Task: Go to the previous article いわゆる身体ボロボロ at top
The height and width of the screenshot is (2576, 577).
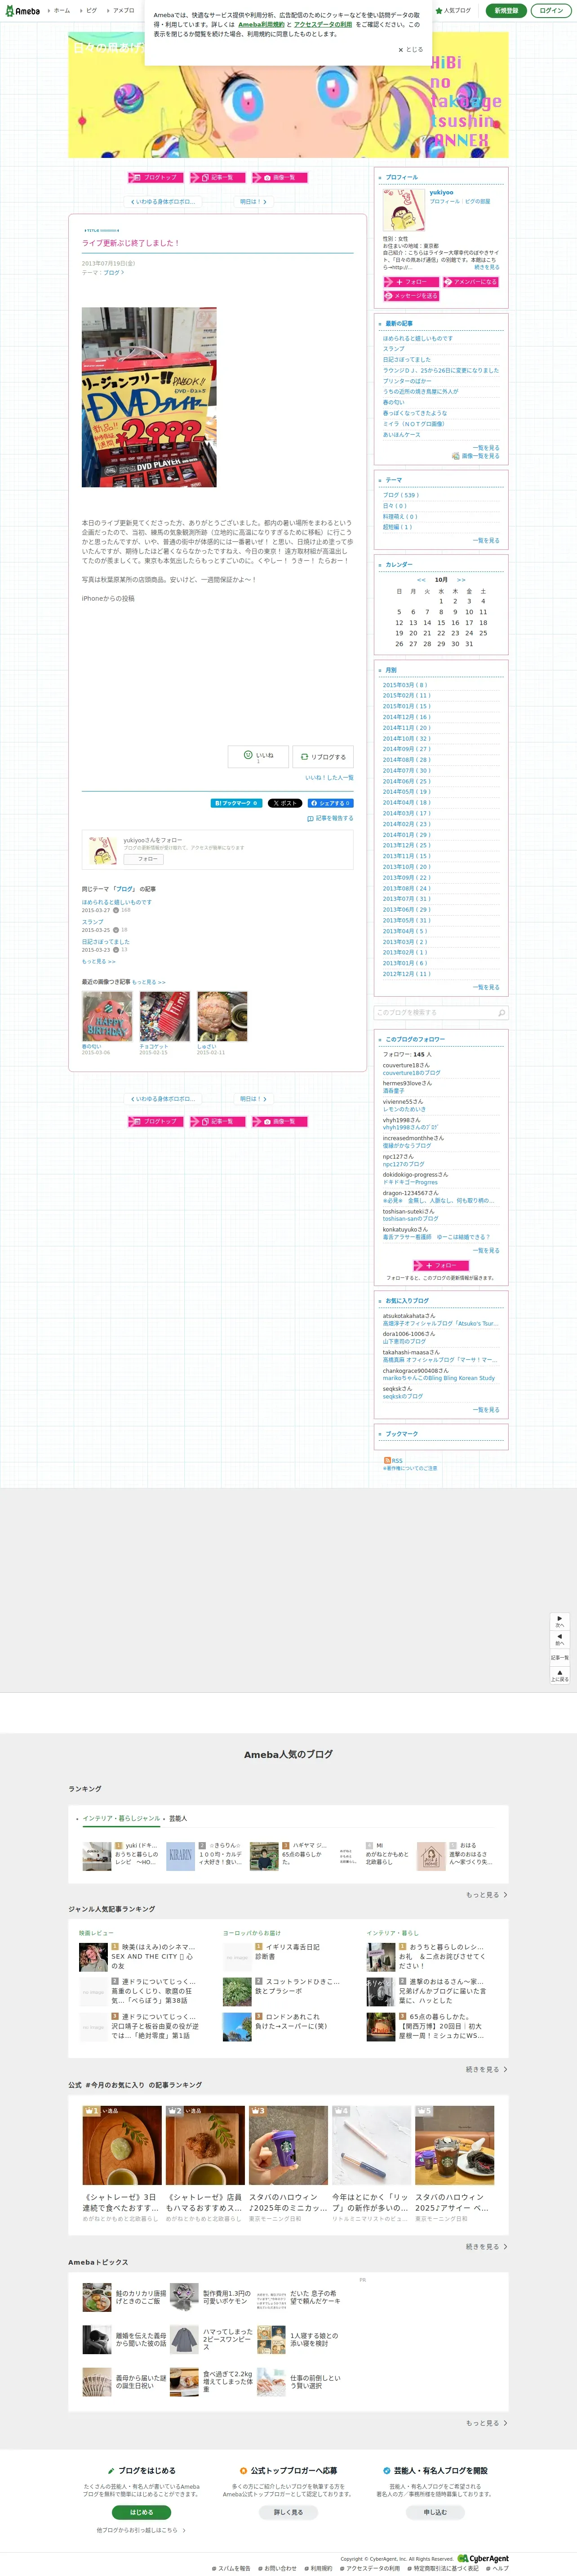Action: click(x=163, y=202)
